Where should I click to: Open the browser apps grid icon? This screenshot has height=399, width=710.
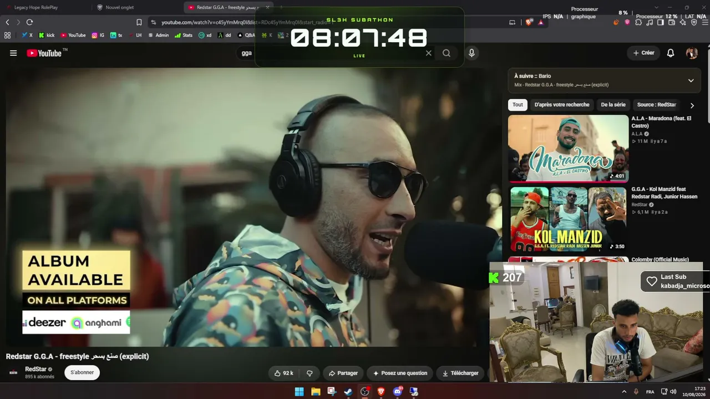(7, 35)
